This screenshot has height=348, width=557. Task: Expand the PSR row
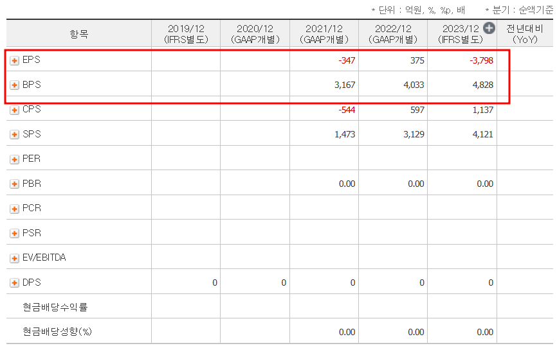[14, 234]
